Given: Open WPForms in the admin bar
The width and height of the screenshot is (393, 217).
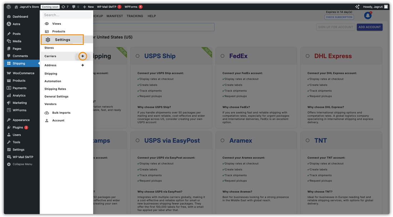Looking at the screenshot, I should pos(133,7).
